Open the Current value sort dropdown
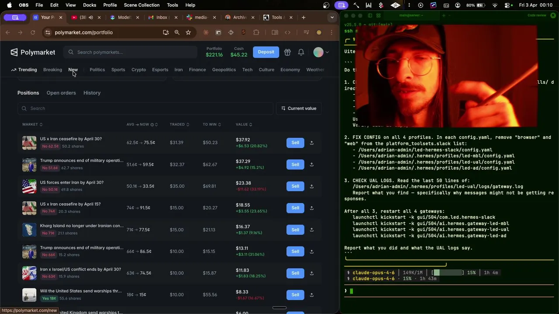The image size is (559, 314). 299,108
